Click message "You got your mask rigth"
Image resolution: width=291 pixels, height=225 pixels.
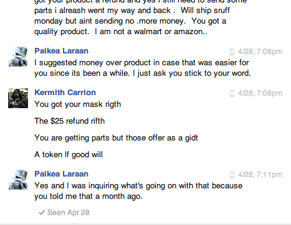click(78, 104)
